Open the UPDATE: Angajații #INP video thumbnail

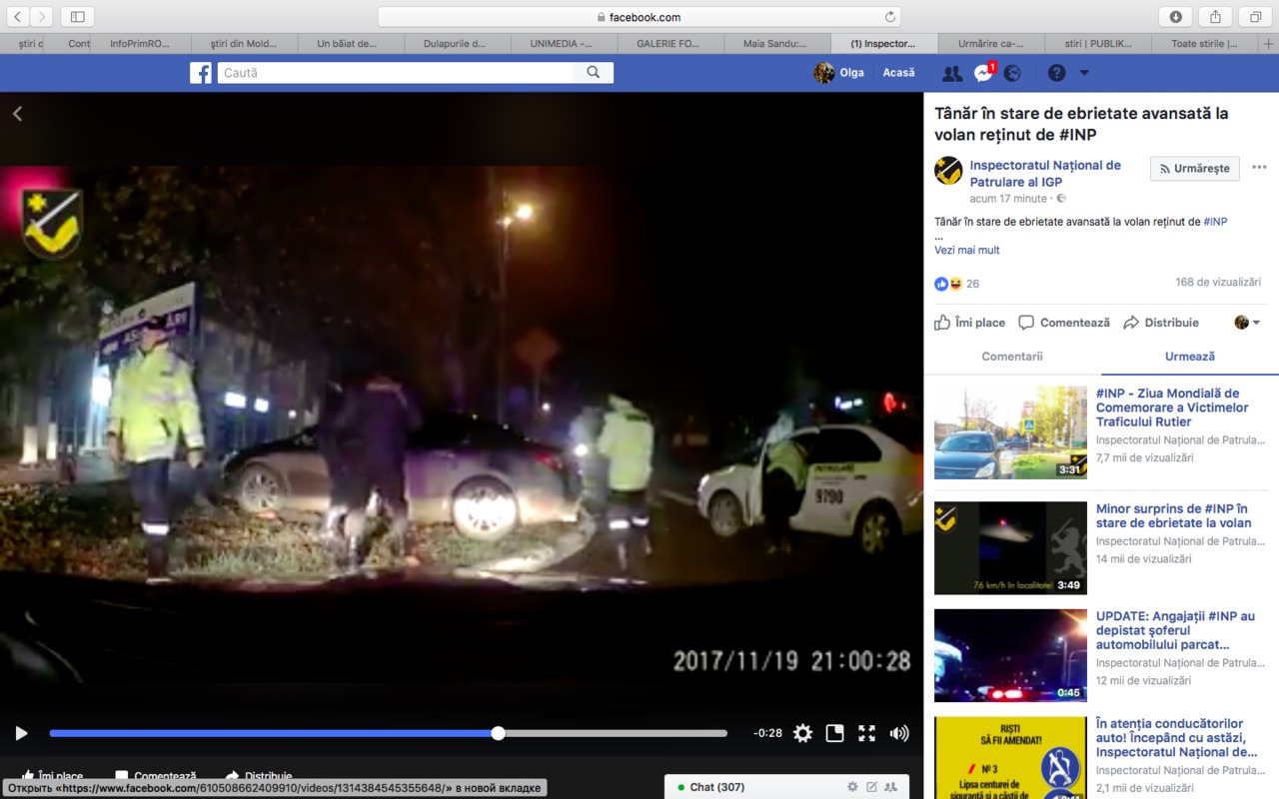point(1010,655)
